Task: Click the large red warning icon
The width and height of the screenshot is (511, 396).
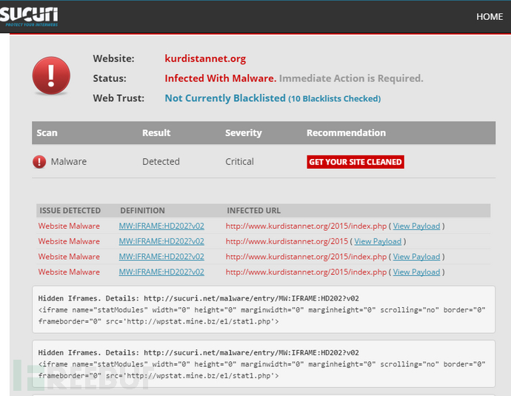Action: click(51, 75)
